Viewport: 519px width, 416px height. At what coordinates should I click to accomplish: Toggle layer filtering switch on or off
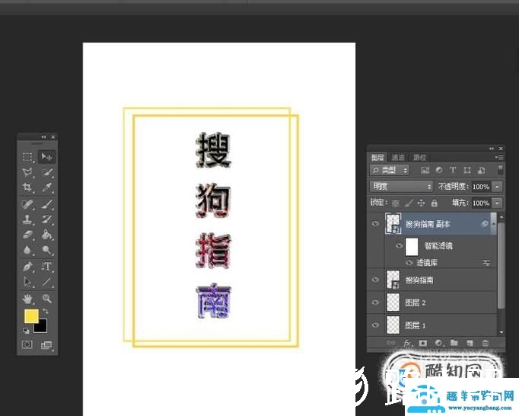[x=500, y=170]
